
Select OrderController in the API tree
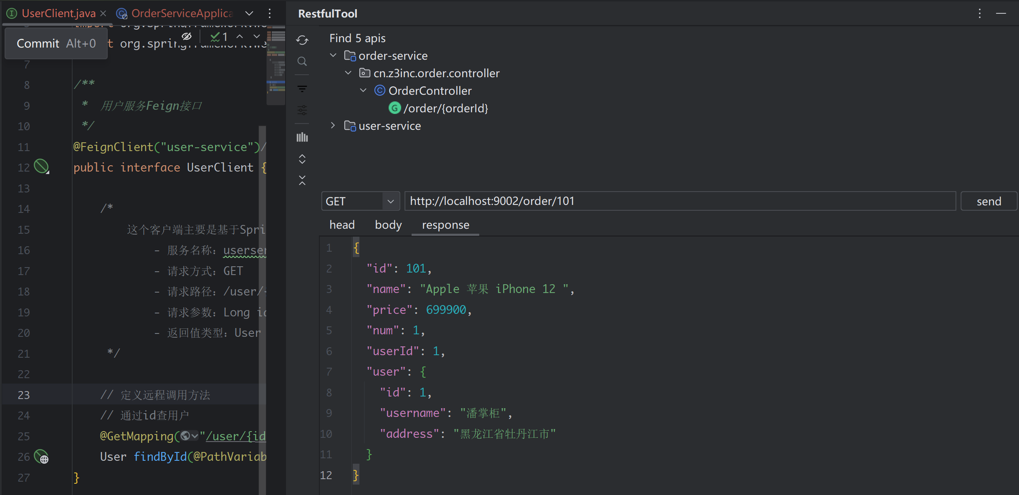point(430,91)
